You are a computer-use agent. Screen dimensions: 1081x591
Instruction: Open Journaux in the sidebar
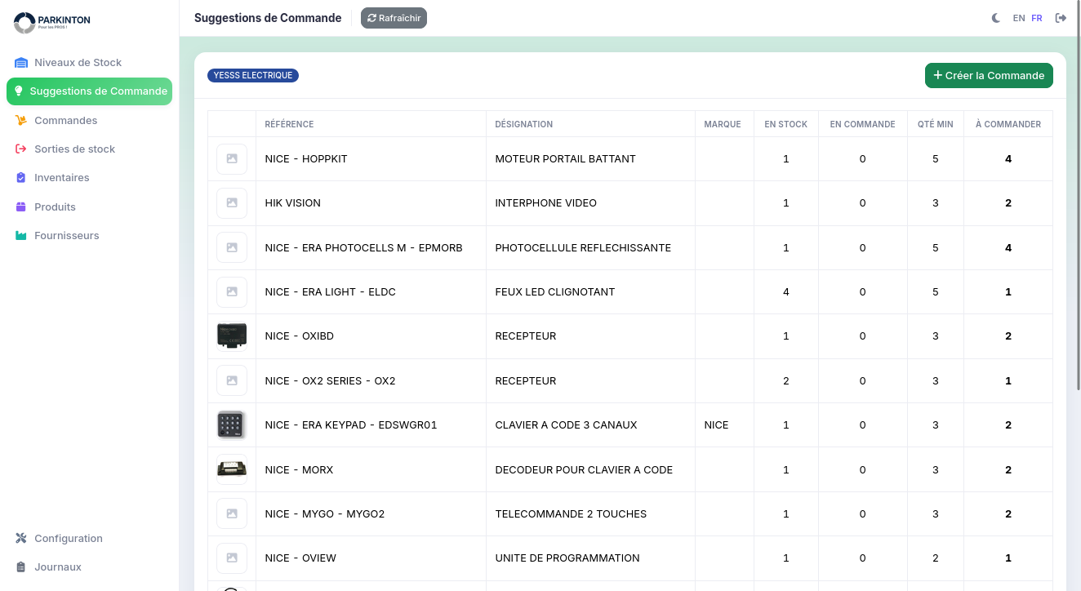[x=89, y=567]
